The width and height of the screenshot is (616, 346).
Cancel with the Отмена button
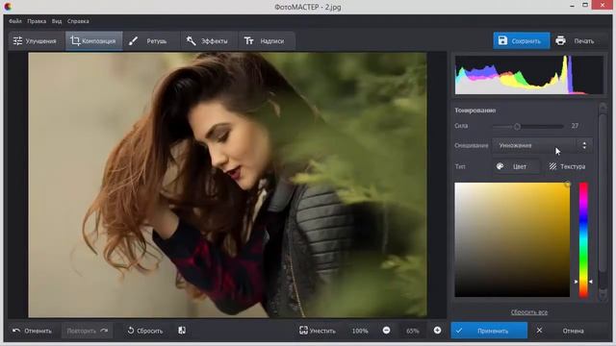point(568,331)
